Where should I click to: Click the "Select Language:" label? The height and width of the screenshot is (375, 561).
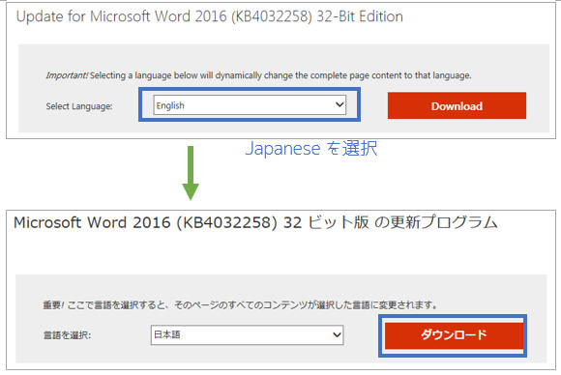tap(79, 106)
